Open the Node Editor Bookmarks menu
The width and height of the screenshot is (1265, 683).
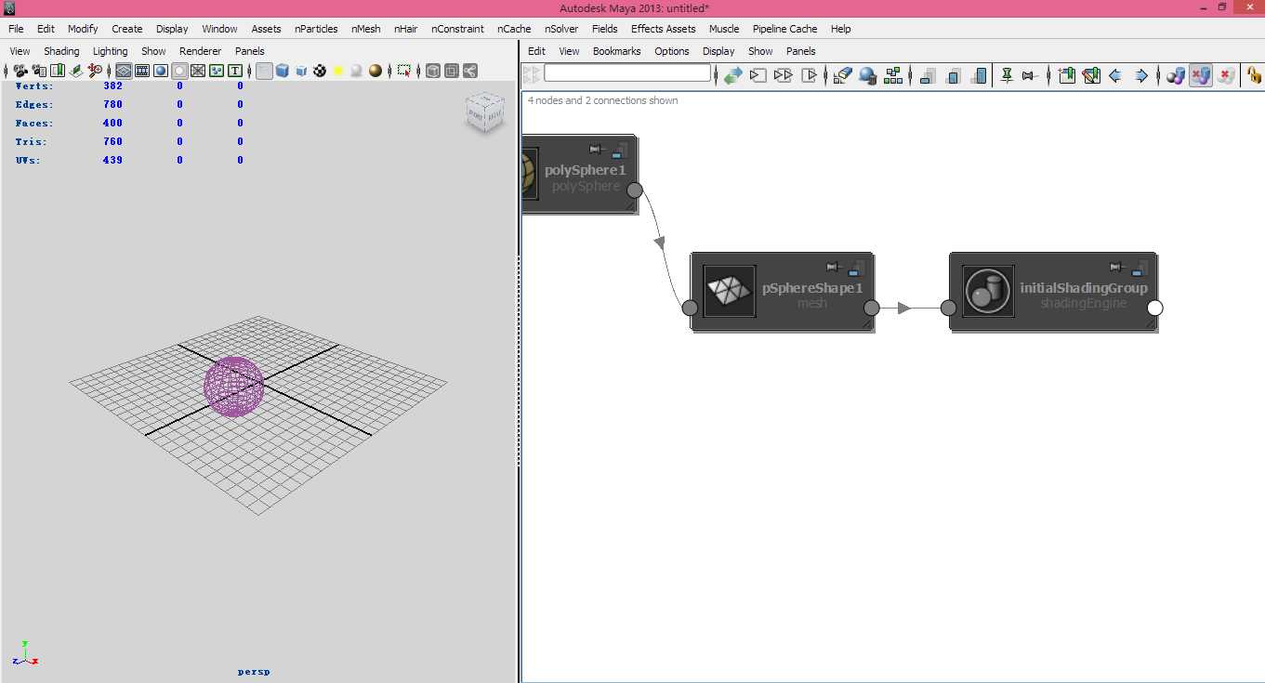[616, 51]
